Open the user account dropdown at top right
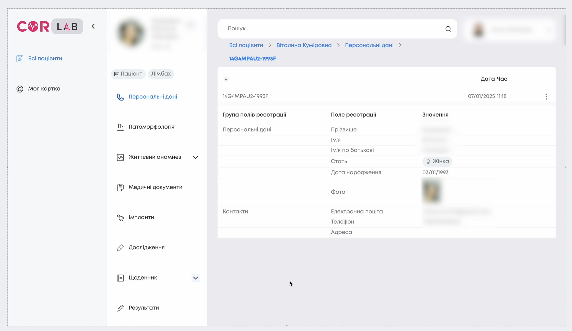Image resolution: width=572 pixels, height=331 pixels. pos(510,30)
